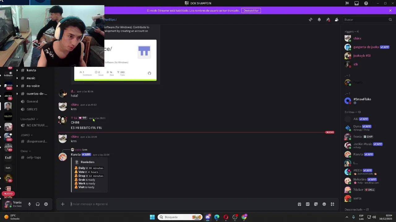Image resolution: width=396 pixels, height=222 pixels.
Task: Open User Settings gear icon
Action: pyautogui.click(x=46, y=204)
